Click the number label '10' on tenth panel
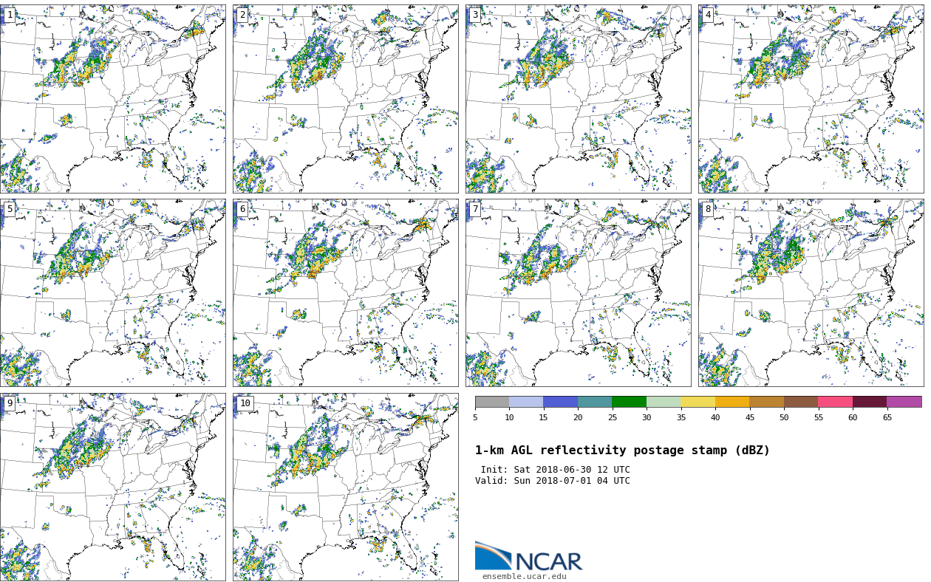Image resolution: width=931 pixels, height=582 pixels. pos(245,403)
